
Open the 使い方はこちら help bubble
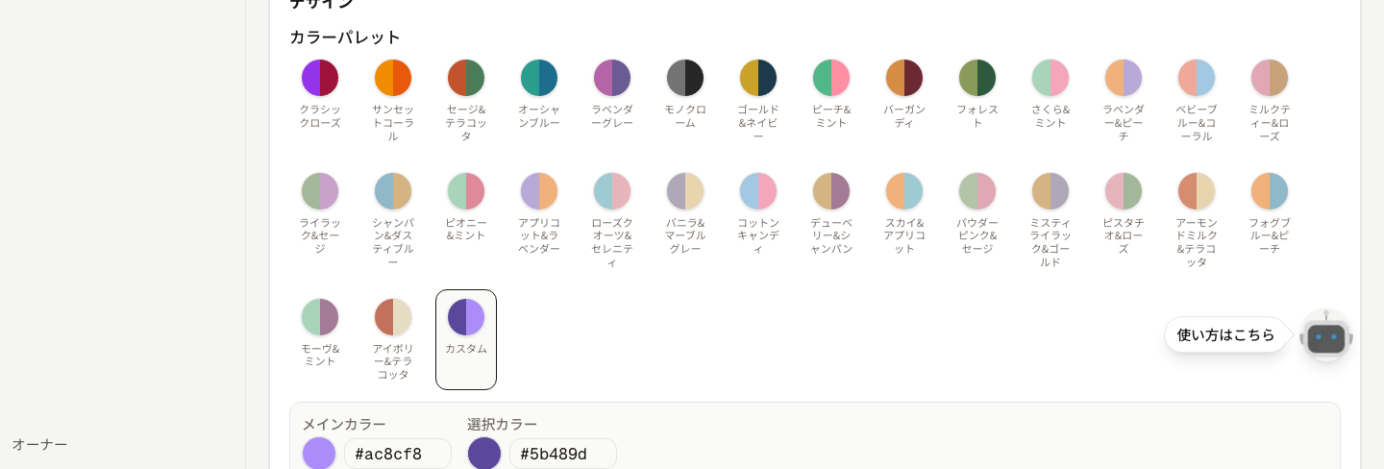coord(1225,334)
